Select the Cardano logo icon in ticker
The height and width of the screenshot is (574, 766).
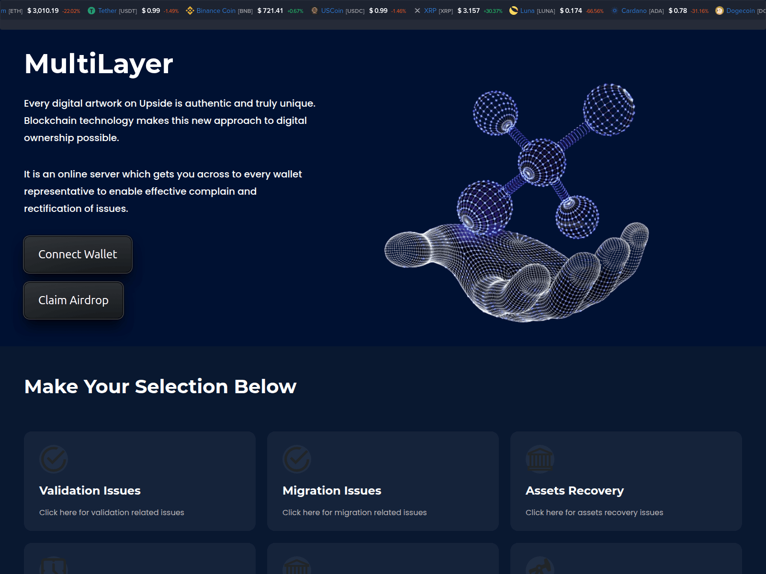tap(615, 11)
